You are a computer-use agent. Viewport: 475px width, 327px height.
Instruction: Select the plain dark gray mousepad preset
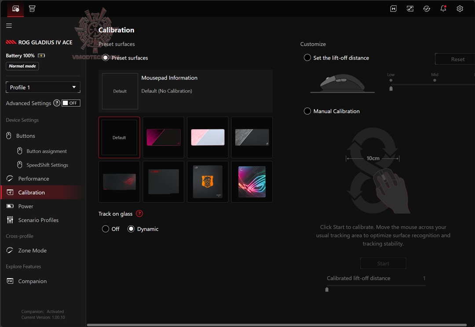[164, 182]
